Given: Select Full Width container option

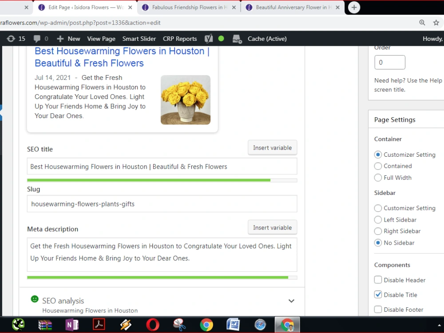Looking at the screenshot, I should click(x=378, y=178).
